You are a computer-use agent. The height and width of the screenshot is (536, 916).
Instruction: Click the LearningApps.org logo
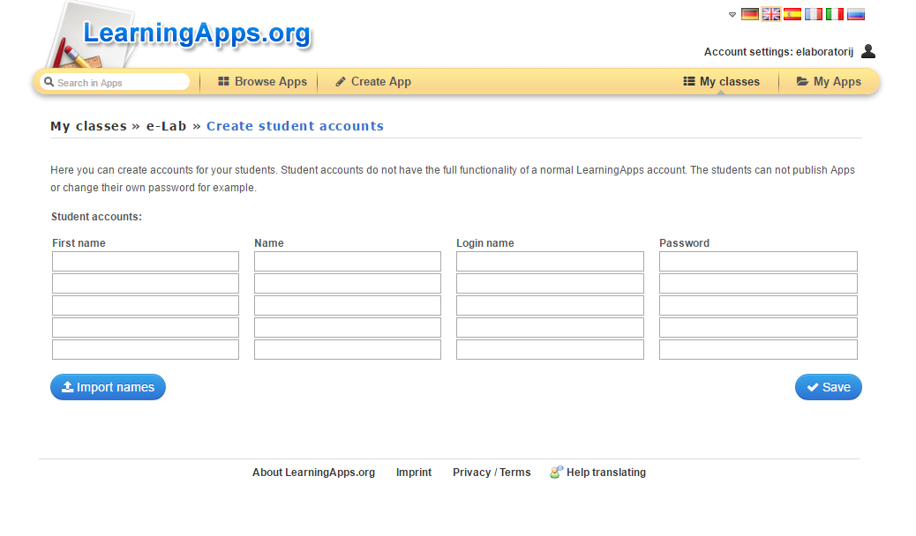coord(197,33)
